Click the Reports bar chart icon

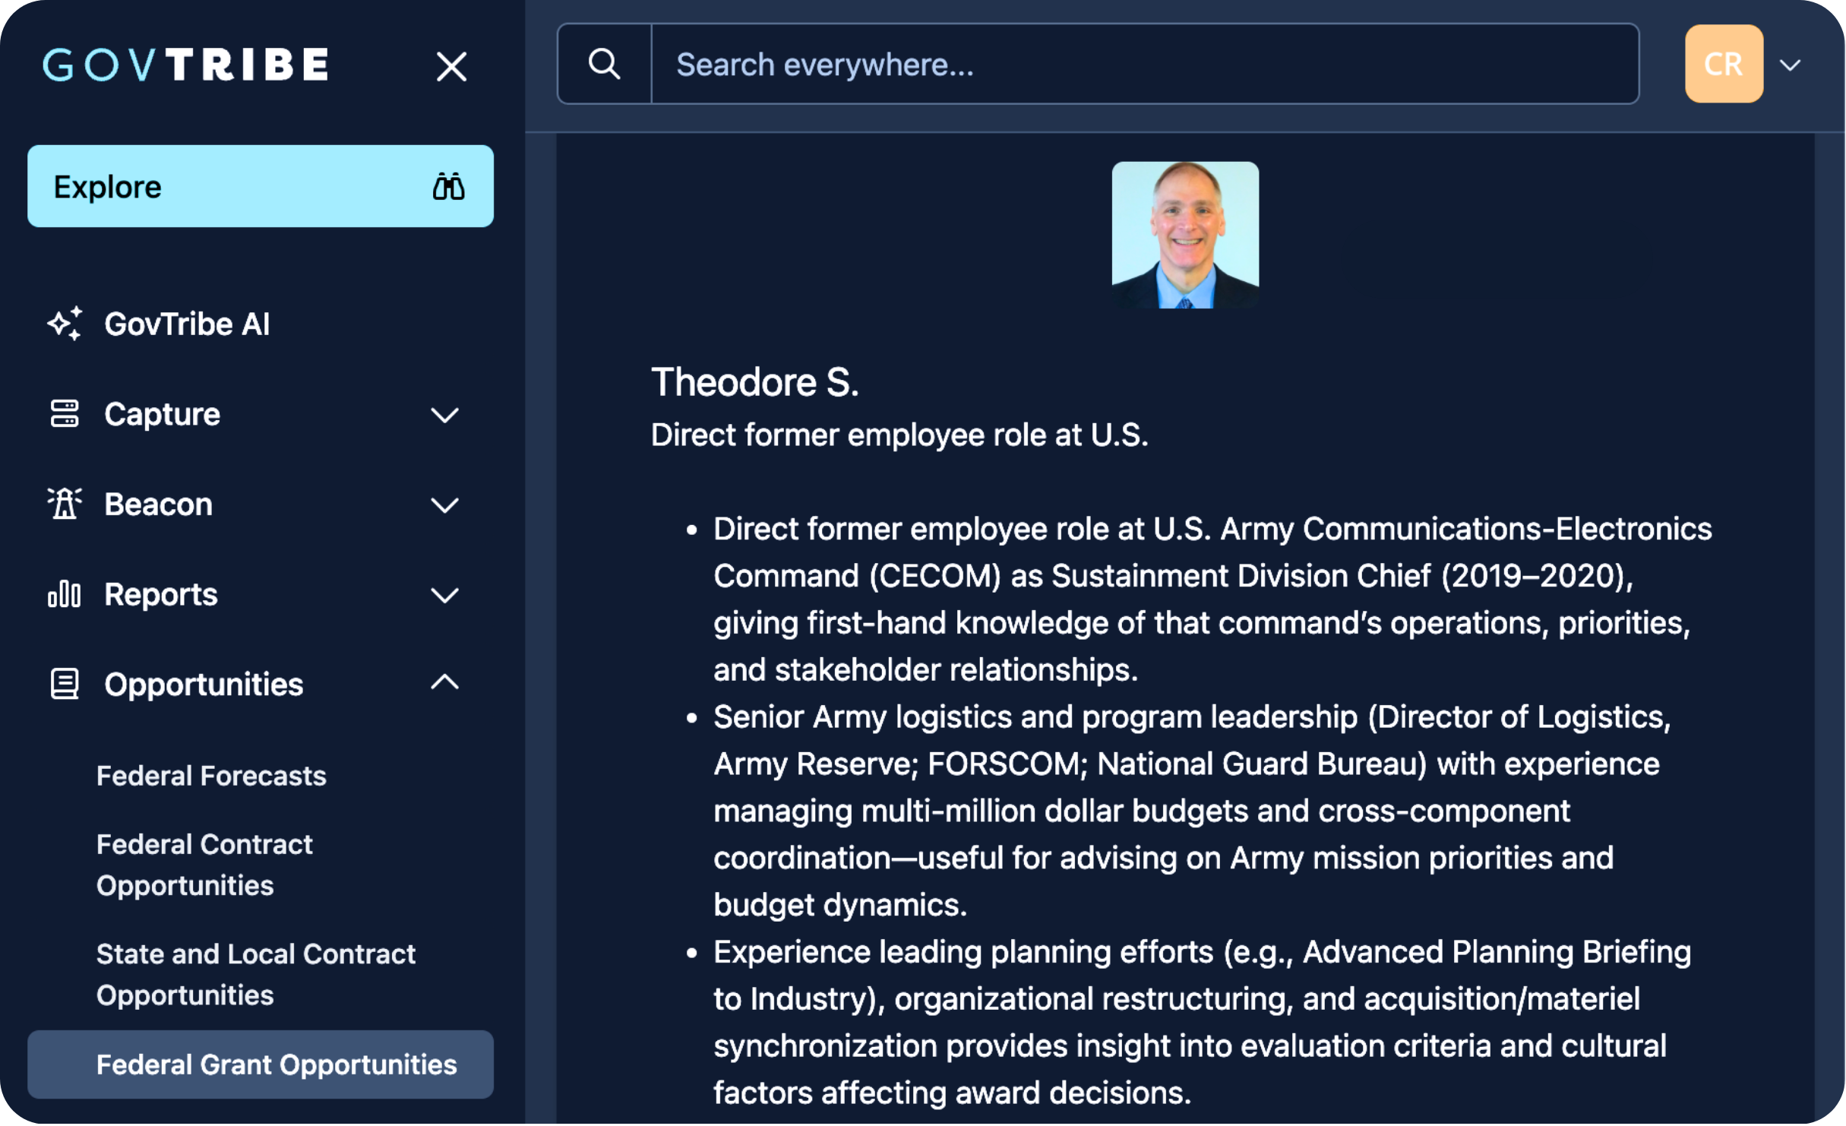coord(65,594)
